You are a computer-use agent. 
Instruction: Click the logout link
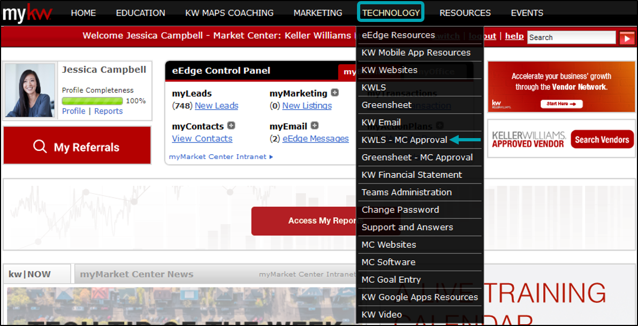(482, 36)
